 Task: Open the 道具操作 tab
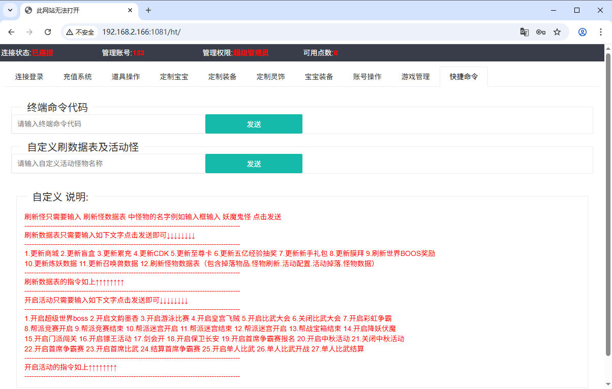tap(126, 77)
